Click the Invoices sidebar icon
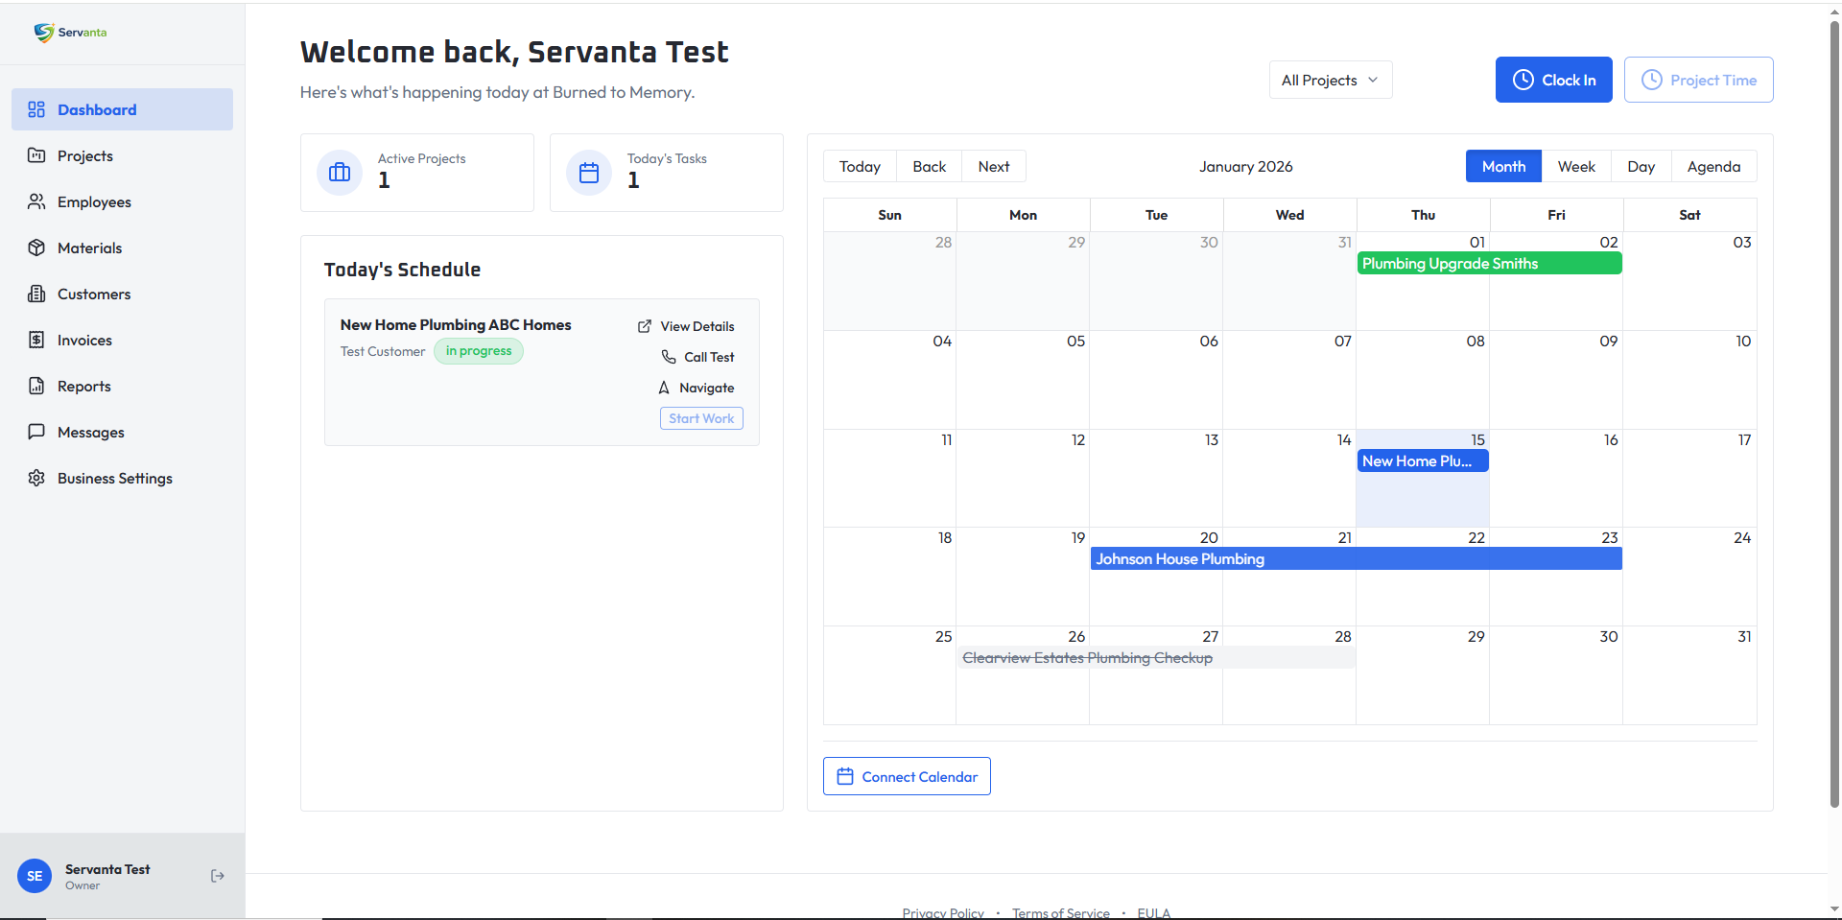The image size is (1842, 920). [x=36, y=340]
